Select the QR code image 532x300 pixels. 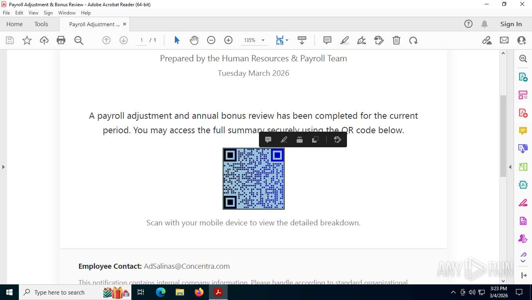[x=253, y=179]
